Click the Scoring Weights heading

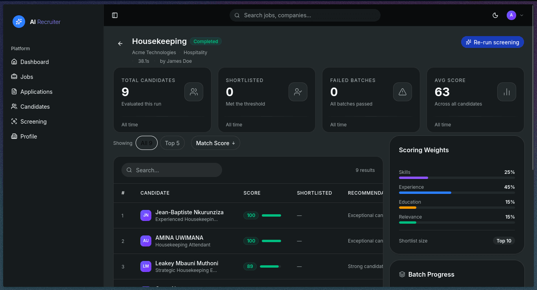coord(424,150)
